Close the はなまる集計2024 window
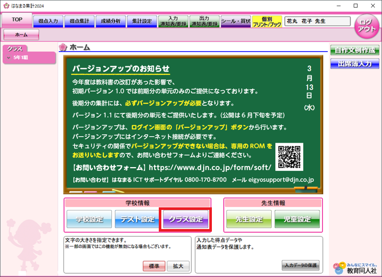The width and height of the screenshot is (382, 277). [373, 6]
